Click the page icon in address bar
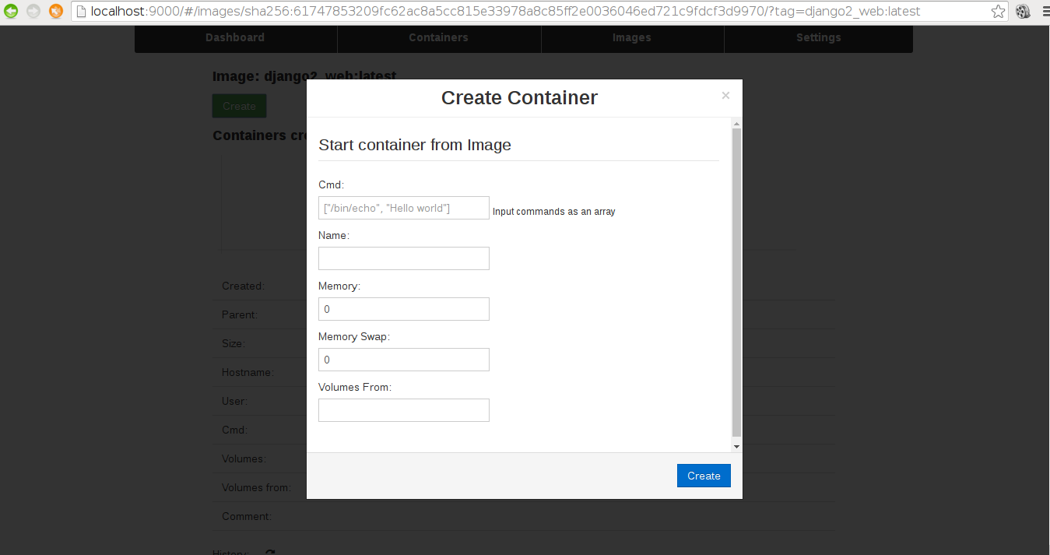The image size is (1050, 555). pyautogui.click(x=81, y=12)
